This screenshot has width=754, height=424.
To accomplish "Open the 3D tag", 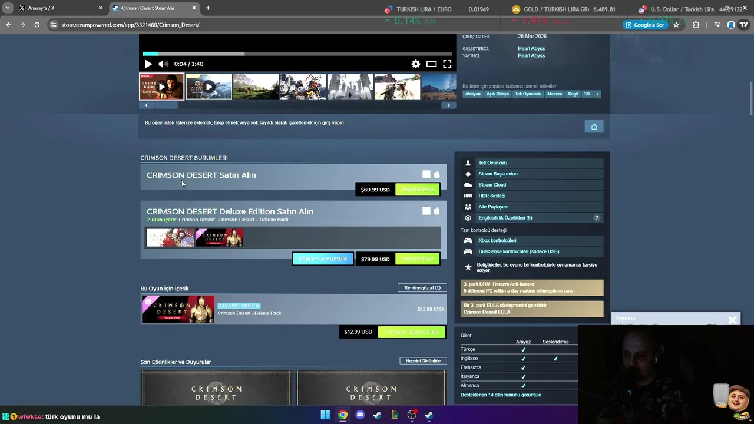I will 587,94.
